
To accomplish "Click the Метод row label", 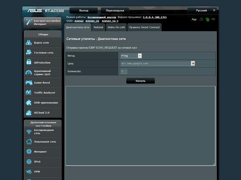I will point(71,56).
